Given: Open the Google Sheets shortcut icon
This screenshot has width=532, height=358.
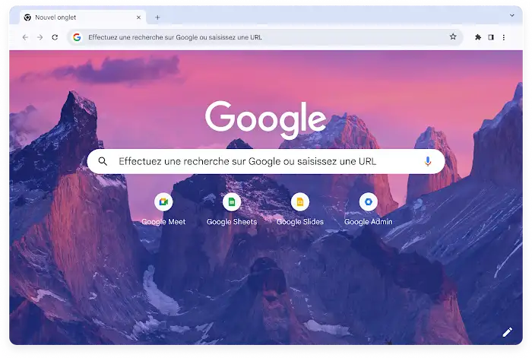Looking at the screenshot, I should (x=232, y=202).
